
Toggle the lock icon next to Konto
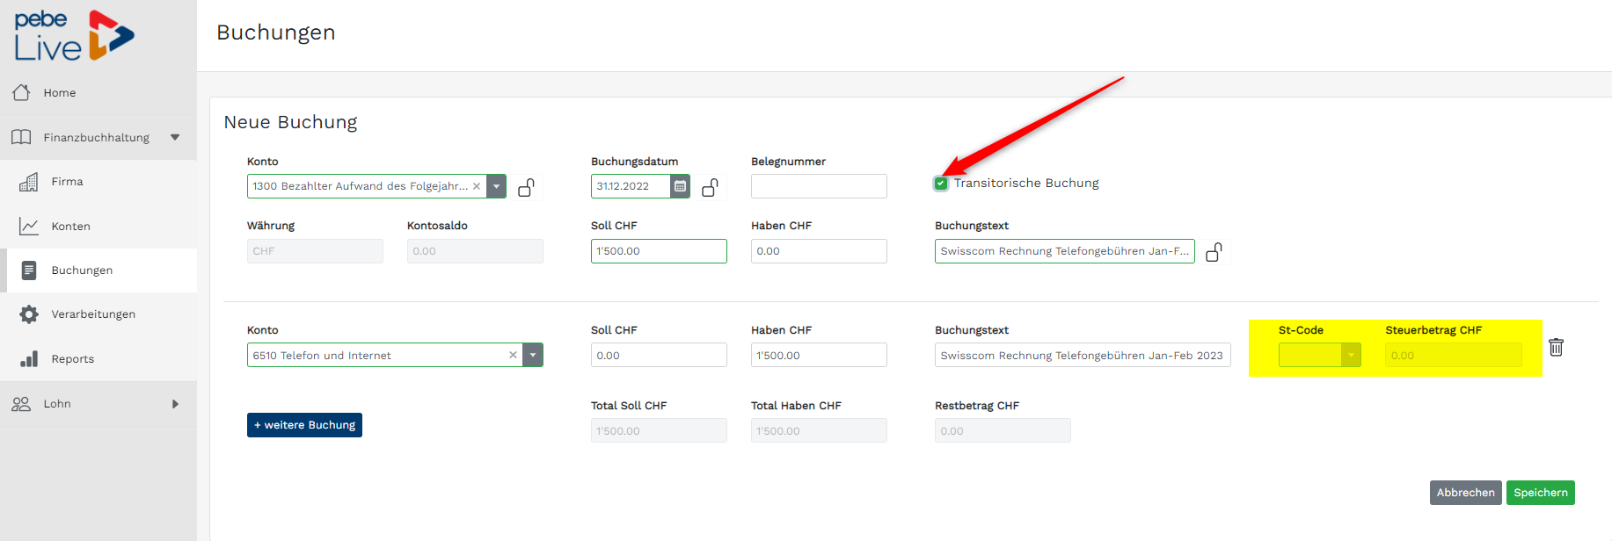click(526, 187)
